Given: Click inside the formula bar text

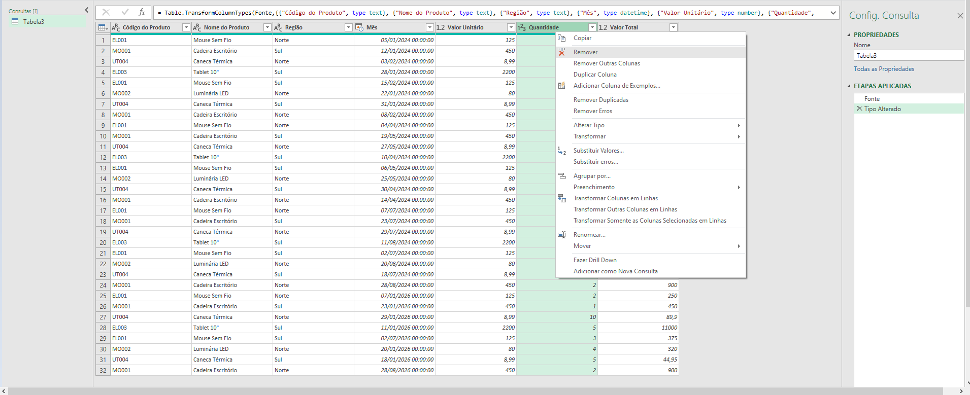Looking at the screenshot, I should (x=490, y=13).
